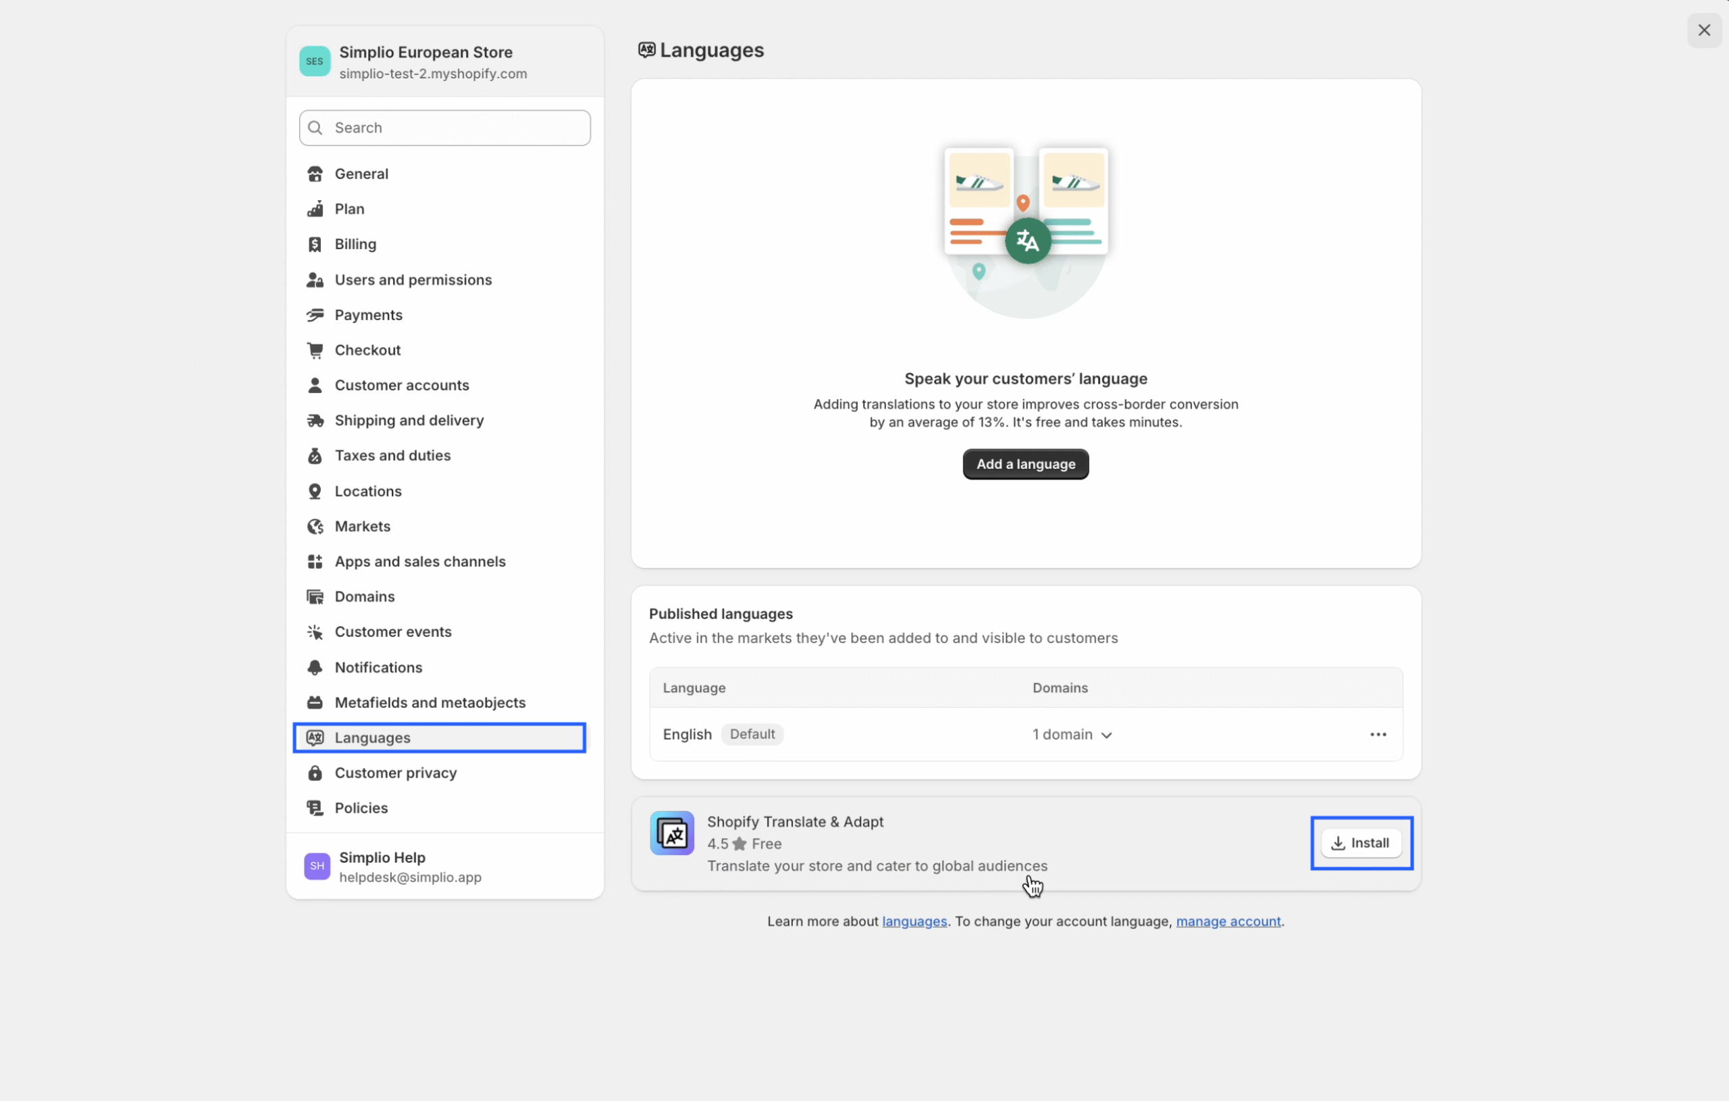Click the Markets globe icon
This screenshot has width=1729, height=1101.
pos(315,526)
